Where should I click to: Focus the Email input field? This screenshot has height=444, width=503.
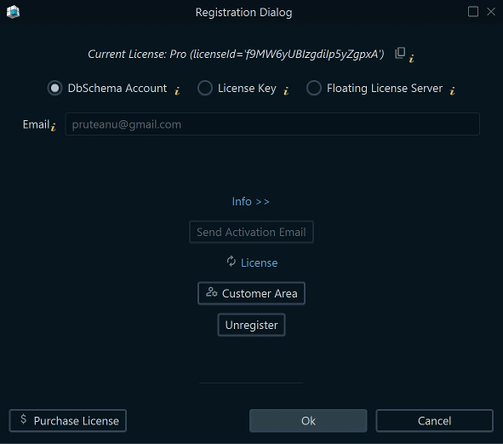(x=272, y=124)
